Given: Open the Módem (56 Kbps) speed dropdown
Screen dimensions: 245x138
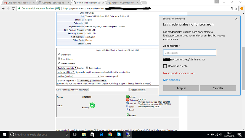Looking at the screenshot, I should coord(78,76).
